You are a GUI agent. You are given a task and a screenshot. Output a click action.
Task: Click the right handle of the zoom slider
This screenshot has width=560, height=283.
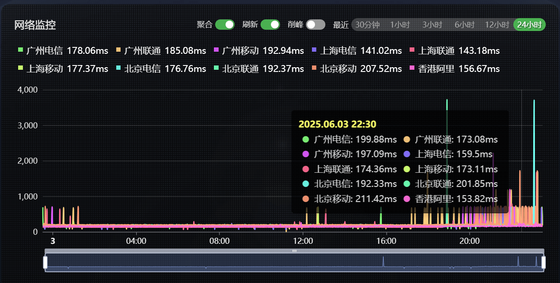tap(544, 262)
